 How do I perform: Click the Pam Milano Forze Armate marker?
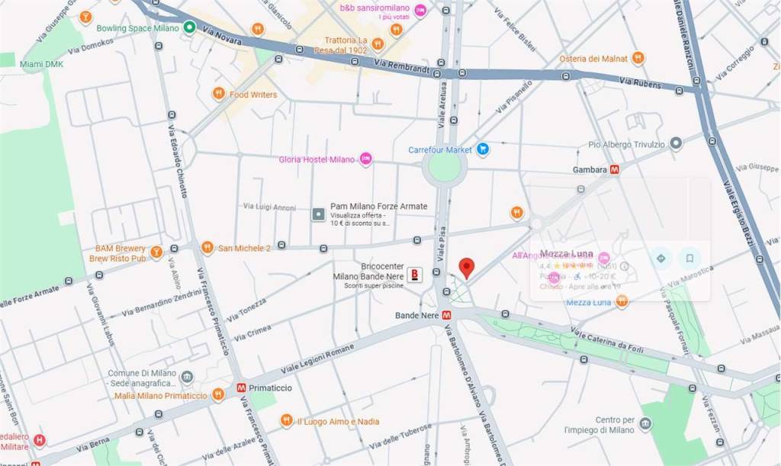(318, 214)
